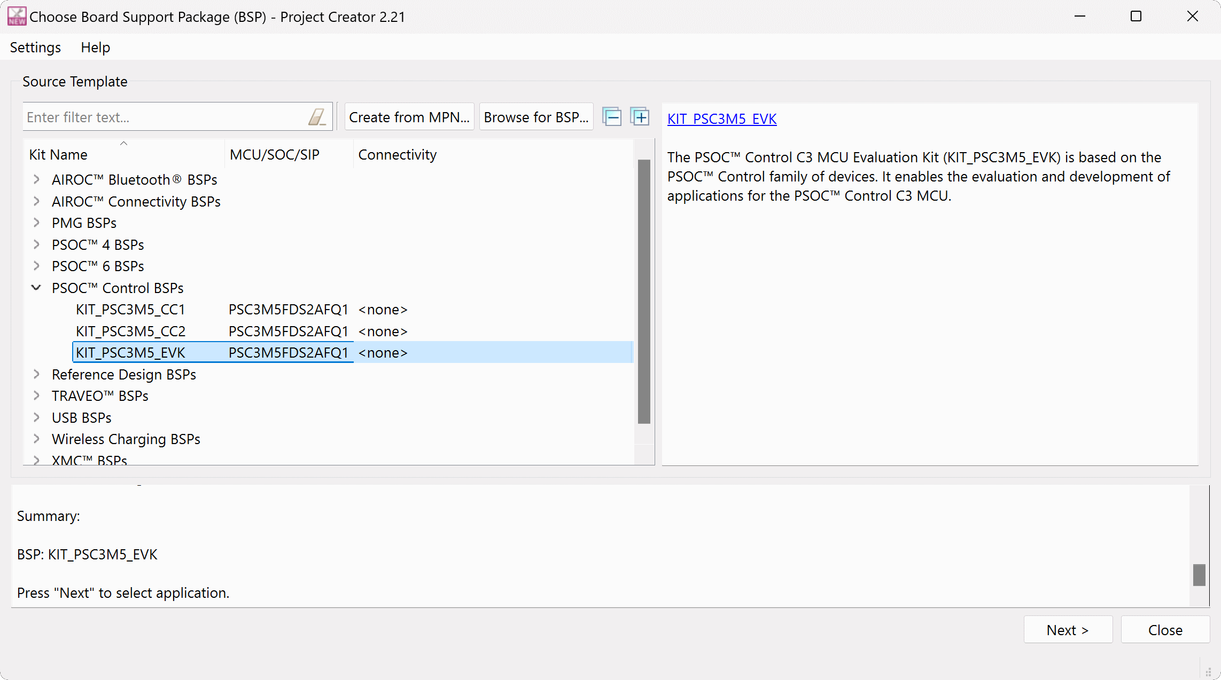Open the Help menu
Screen dimensions: 1221x680
95,48
